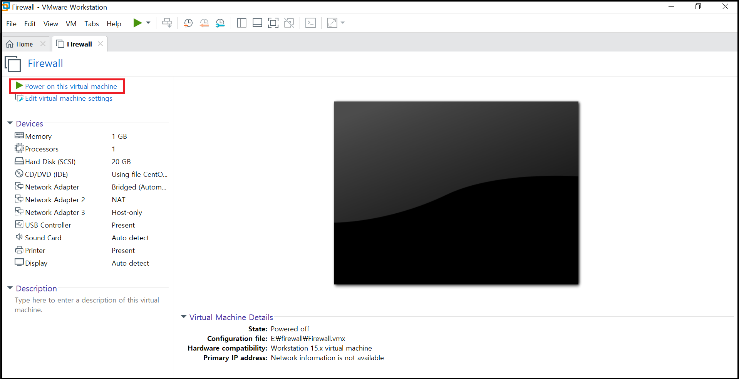Select the Network Adapter 3 label
739x379 pixels.
click(55, 213)
